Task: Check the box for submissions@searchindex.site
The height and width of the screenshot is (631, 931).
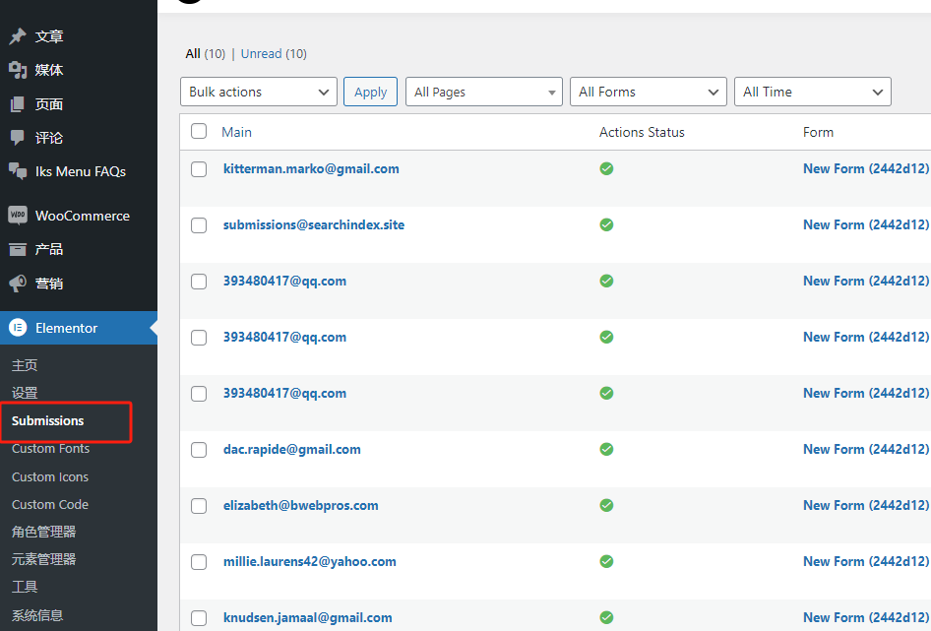Action: (x=199, y=225)
